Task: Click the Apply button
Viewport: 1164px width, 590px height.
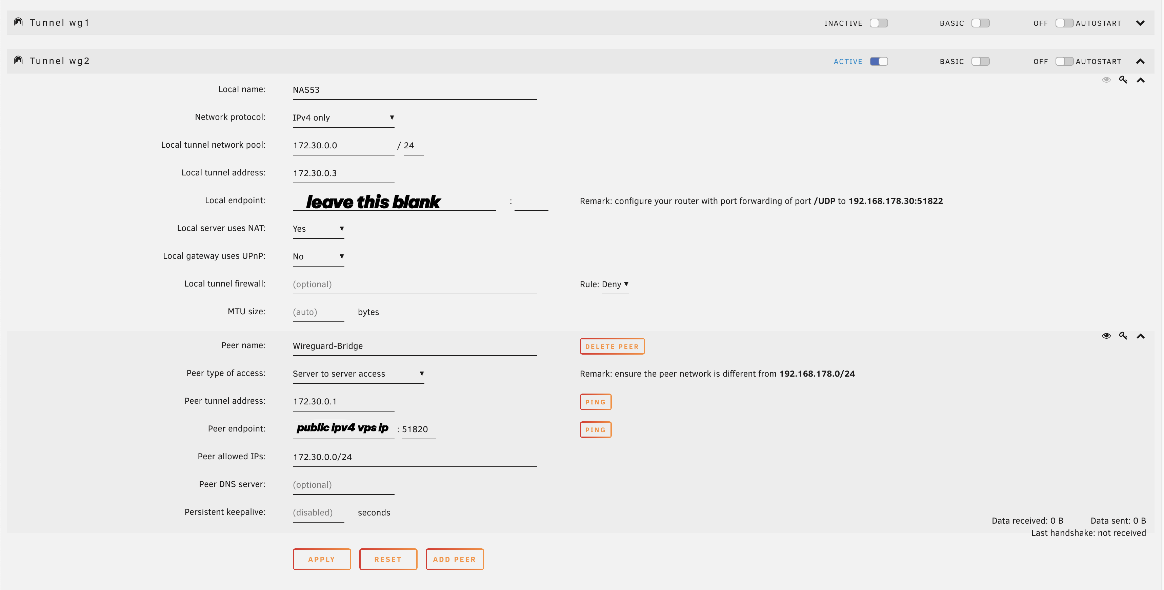Action: coord(321,559)
